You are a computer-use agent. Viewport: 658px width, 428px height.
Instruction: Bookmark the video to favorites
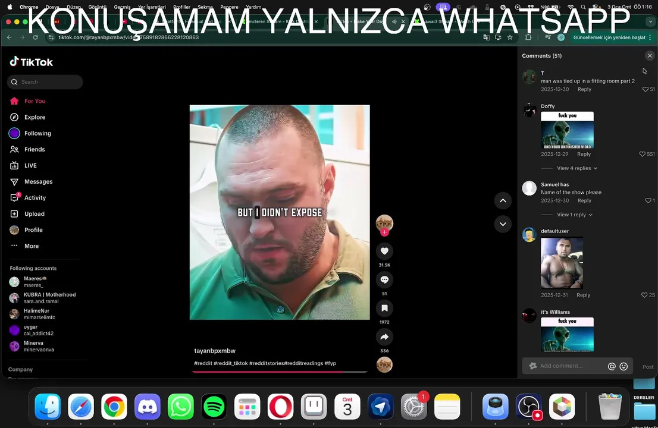pos(384,308)
